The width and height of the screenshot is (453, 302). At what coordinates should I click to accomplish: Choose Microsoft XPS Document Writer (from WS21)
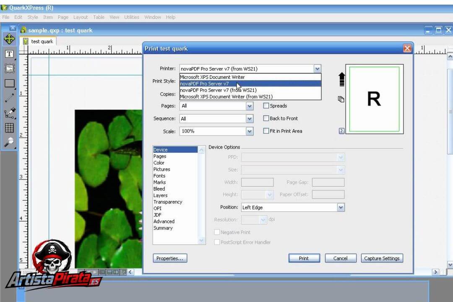coord(250,96)
